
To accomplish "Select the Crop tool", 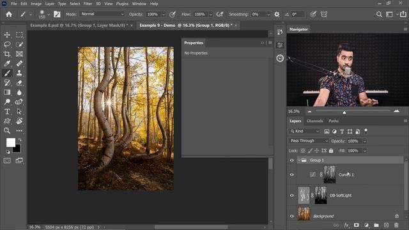I will coord(7,54).
